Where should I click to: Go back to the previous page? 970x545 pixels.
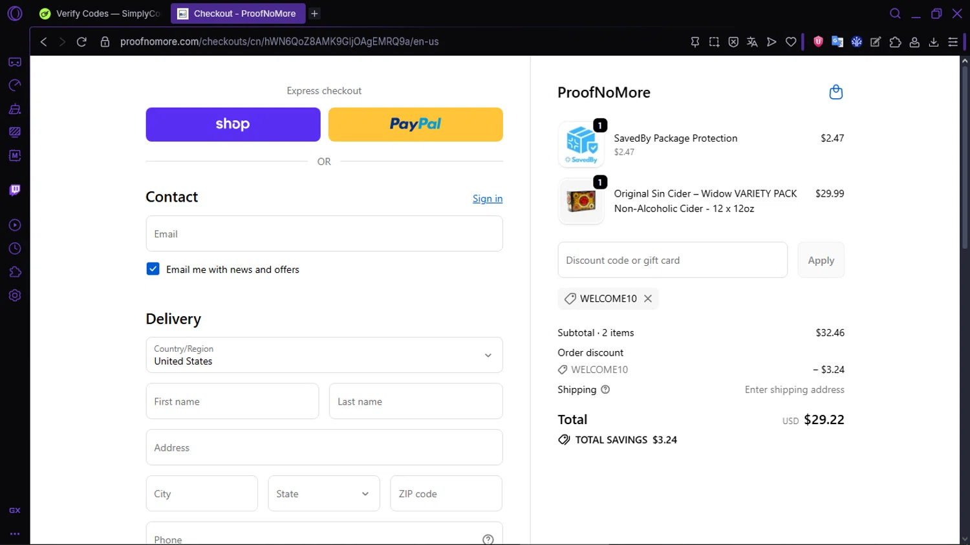pyautogui.click(x=43, y=41)
